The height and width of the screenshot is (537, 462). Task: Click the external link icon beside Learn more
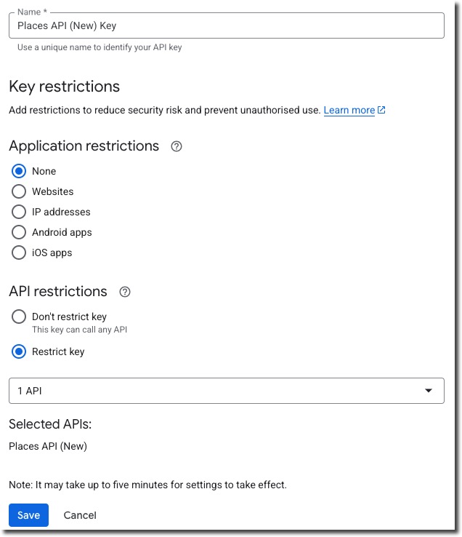(382, 111)
